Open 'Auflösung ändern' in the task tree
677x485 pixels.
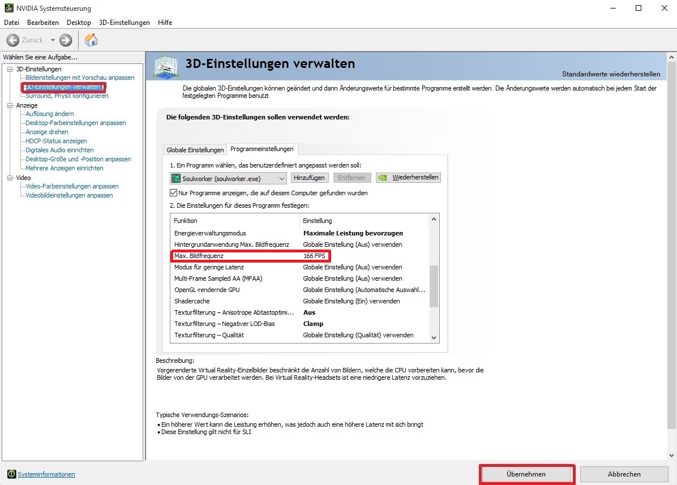click(x=50, y=114)
